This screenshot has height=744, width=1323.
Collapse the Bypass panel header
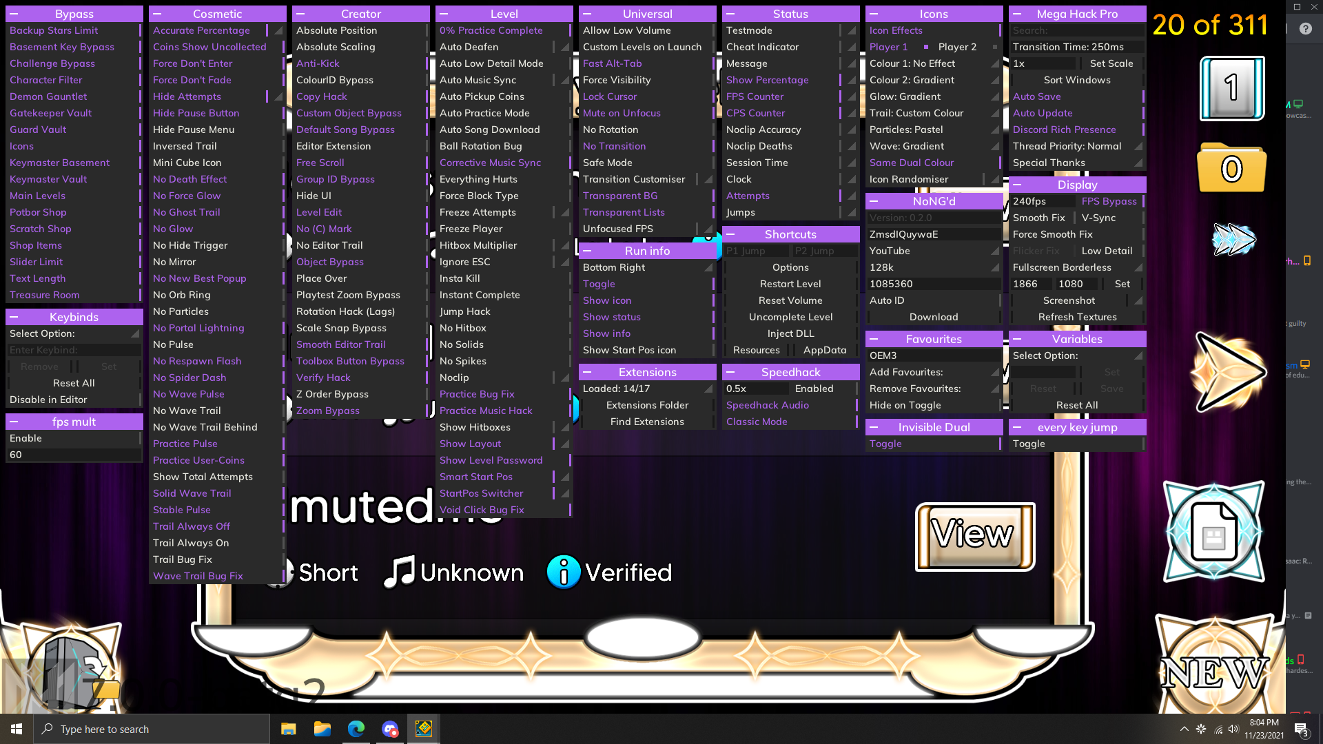[14, 14]
